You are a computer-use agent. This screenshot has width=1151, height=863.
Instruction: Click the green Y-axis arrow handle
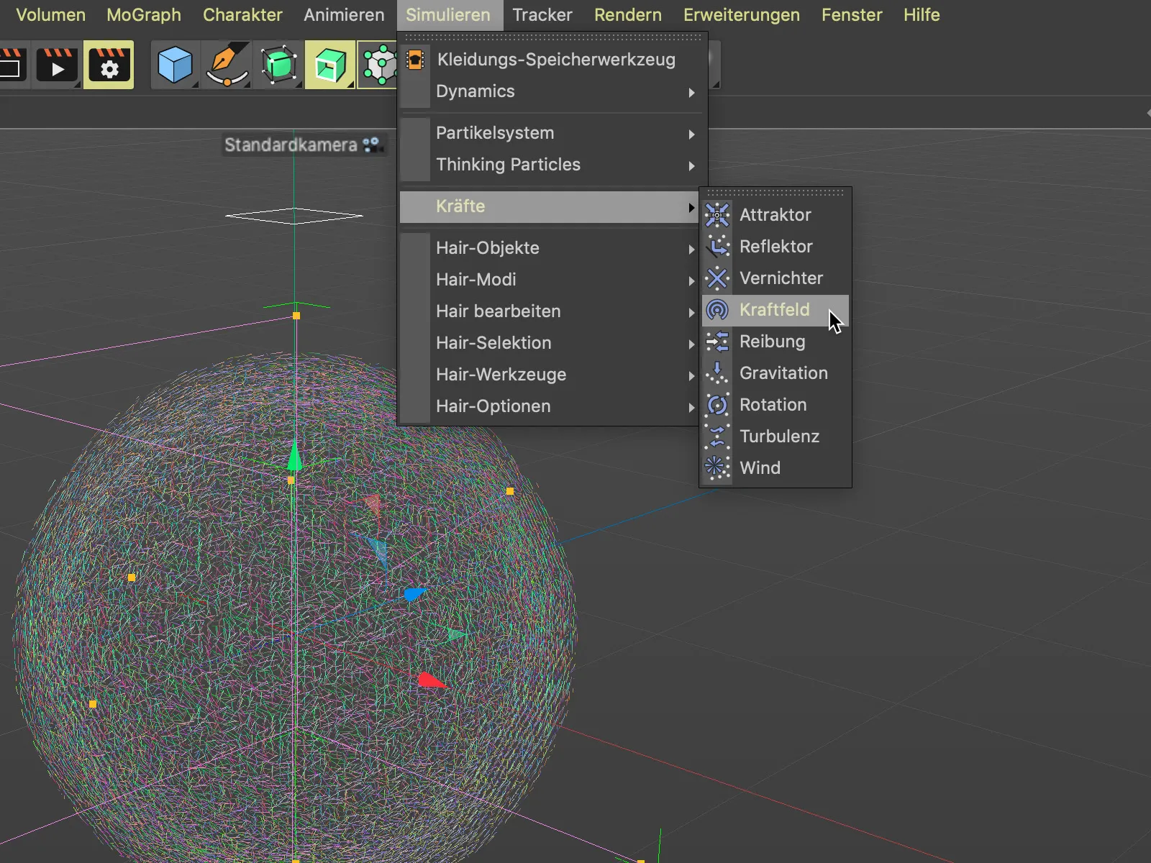294,457
